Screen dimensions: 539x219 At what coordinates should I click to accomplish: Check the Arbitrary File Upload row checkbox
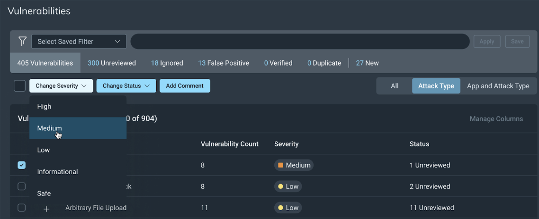point(21,208)
